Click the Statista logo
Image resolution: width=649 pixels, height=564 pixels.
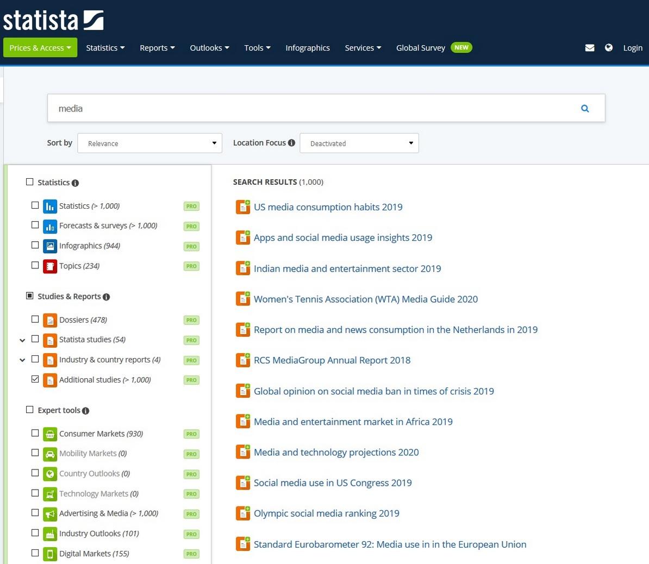tap(53, 20)
